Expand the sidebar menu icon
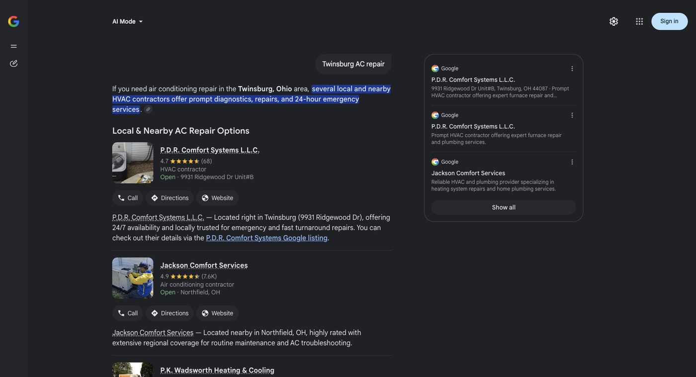 [x=13, y=46]
